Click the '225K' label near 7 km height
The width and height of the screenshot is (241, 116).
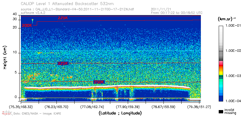(63, 63)
